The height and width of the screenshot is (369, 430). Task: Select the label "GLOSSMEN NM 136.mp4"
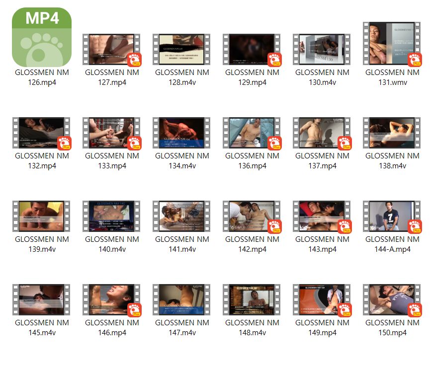253,161
